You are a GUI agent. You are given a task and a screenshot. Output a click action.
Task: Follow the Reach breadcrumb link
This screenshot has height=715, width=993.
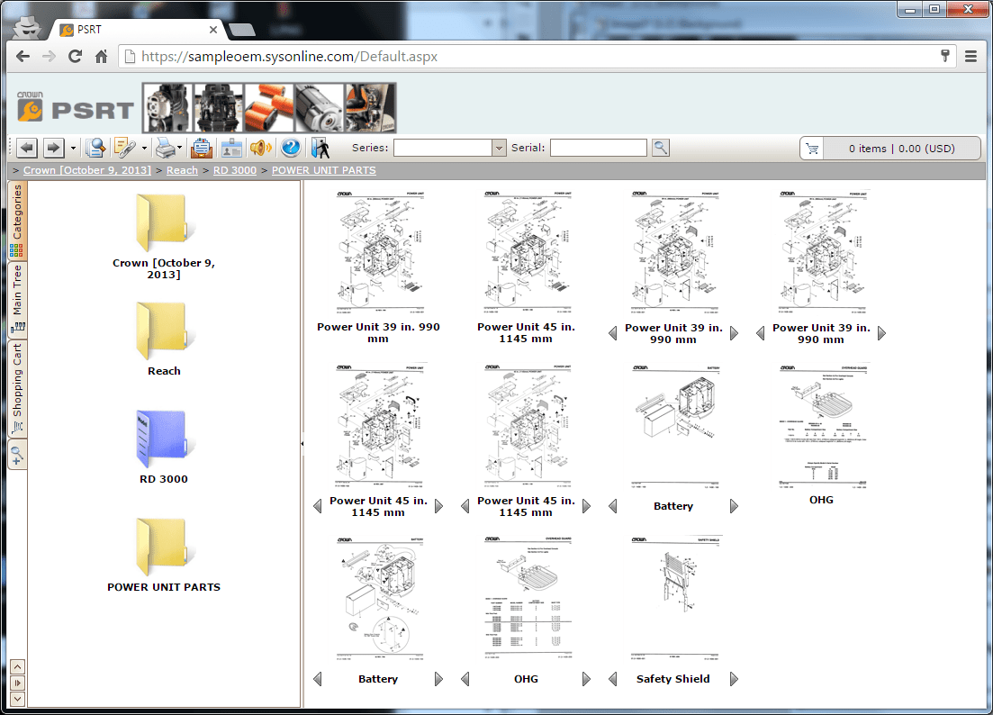point(183,170)
